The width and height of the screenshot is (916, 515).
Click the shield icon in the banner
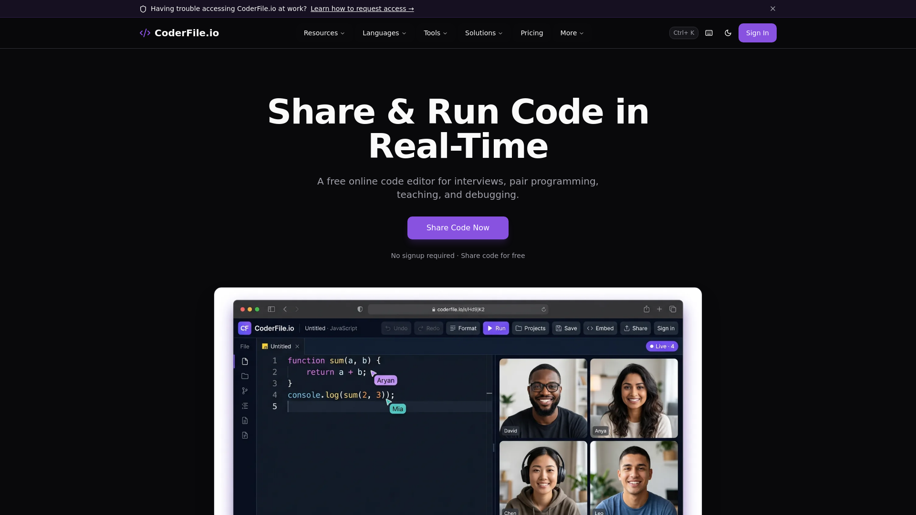click(x=143, y=9)
